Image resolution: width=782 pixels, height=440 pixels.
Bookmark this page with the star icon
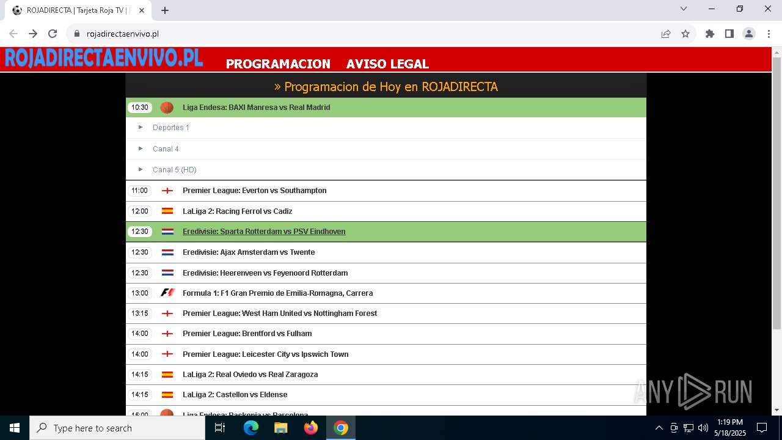pos(685,34)
